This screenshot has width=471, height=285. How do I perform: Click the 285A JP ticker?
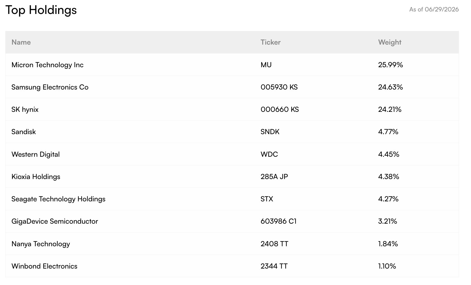(274, 177)
